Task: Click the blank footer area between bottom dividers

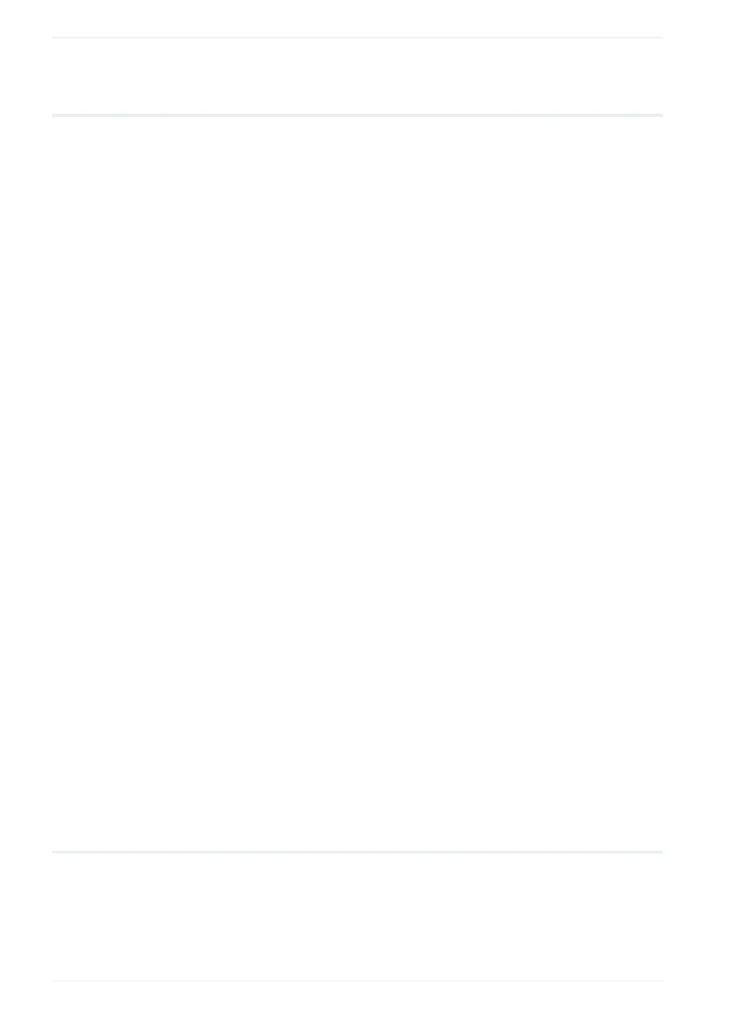Action: pos(357,917)
